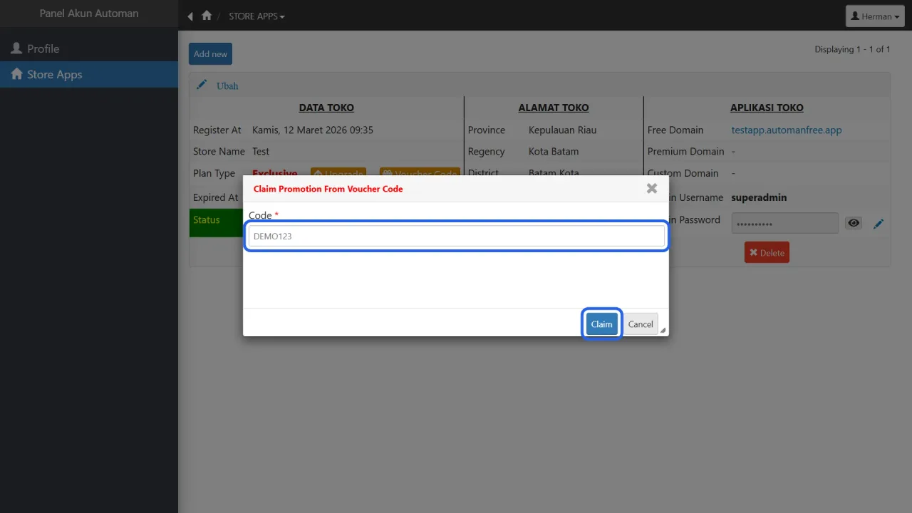Expand the STORE APPS breadcrumb dropdown
Image resolution: width=912 pixels, height=513 pixels.
pyautogui.click(x=256, y=16)
